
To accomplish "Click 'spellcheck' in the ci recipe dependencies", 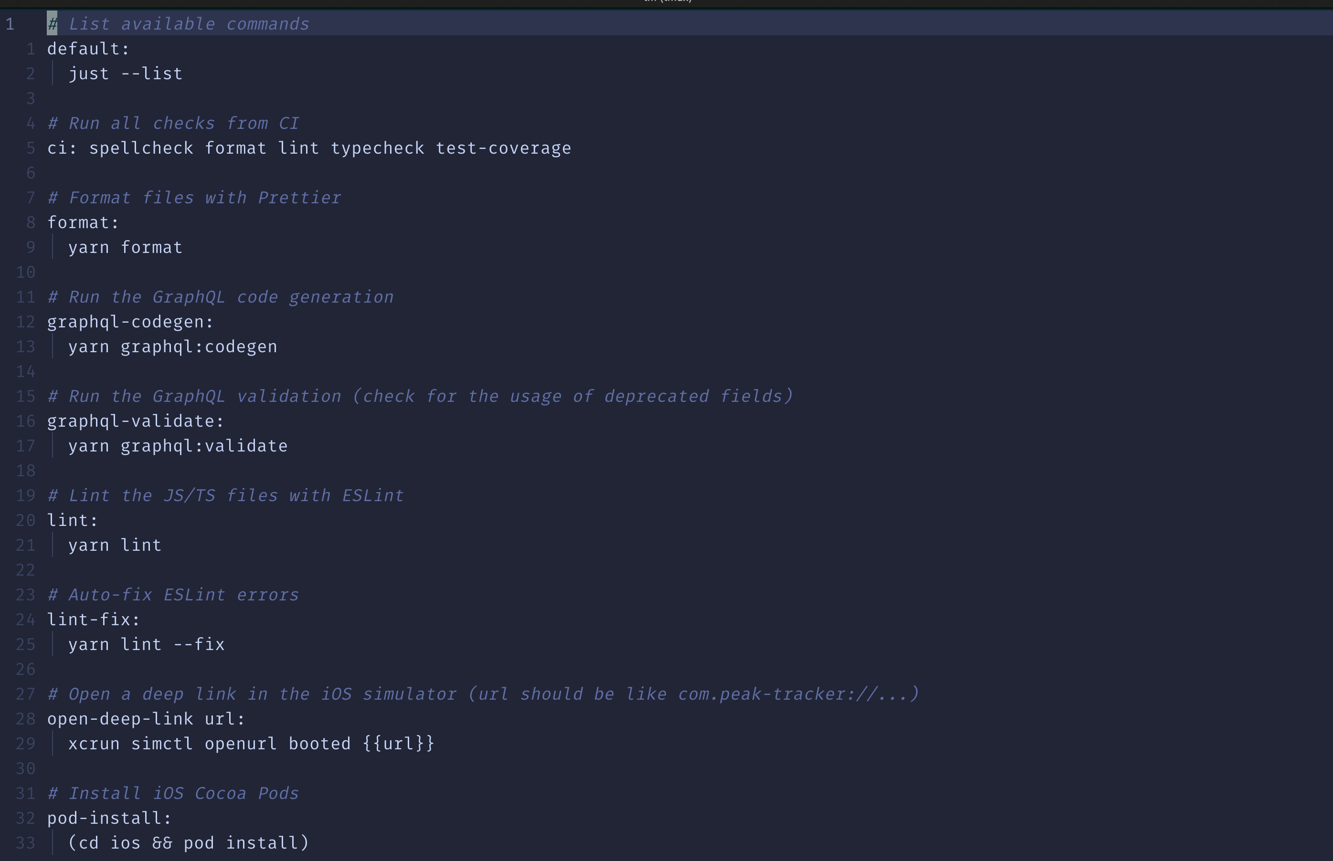I will point(141,148).
